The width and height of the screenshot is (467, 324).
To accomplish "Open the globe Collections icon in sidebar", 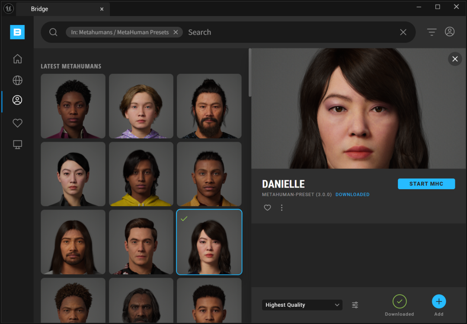I will coord(18,80).
